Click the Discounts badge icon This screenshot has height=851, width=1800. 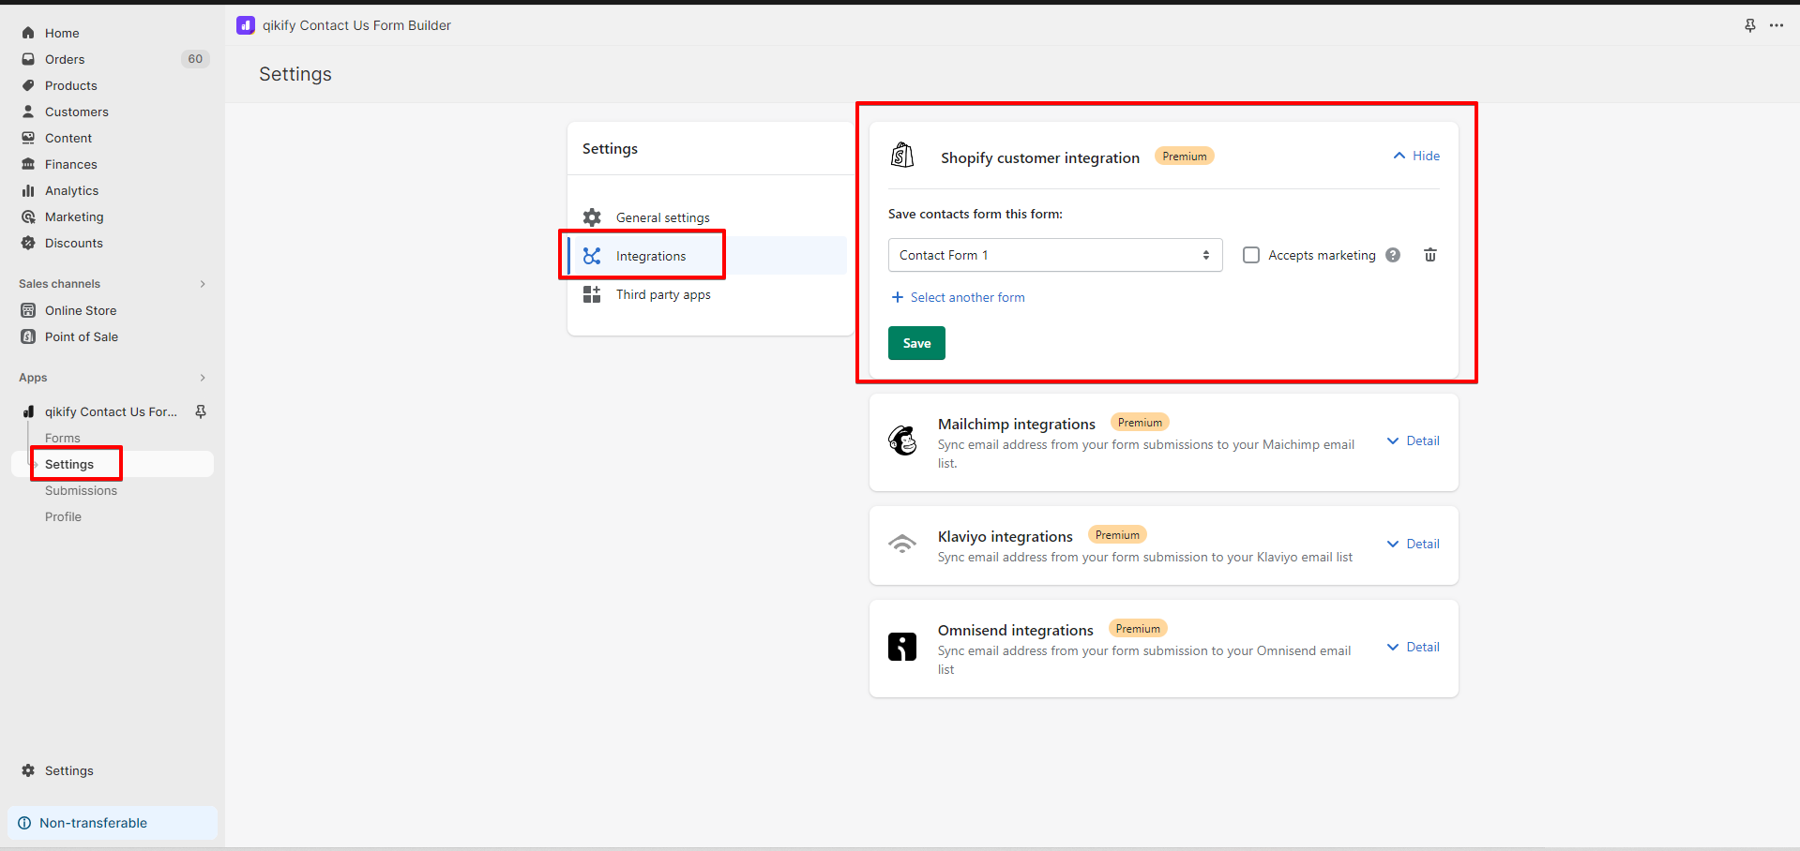pos(28,243)
